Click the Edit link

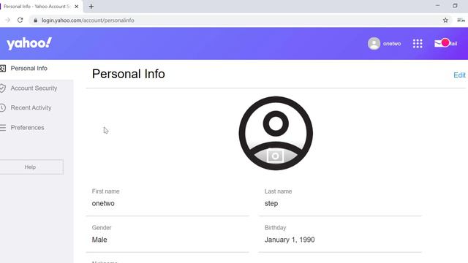[x=459, y=75]
